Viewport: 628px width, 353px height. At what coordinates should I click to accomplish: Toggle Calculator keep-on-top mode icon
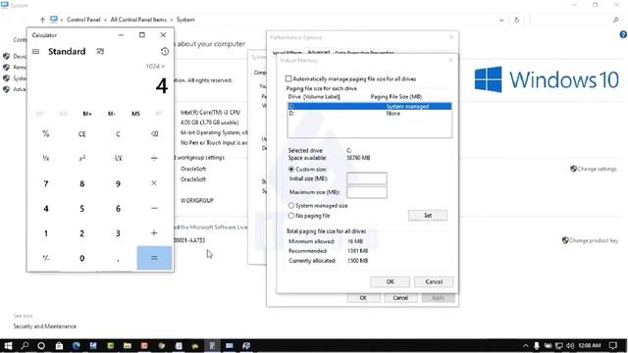click(100, 51)
